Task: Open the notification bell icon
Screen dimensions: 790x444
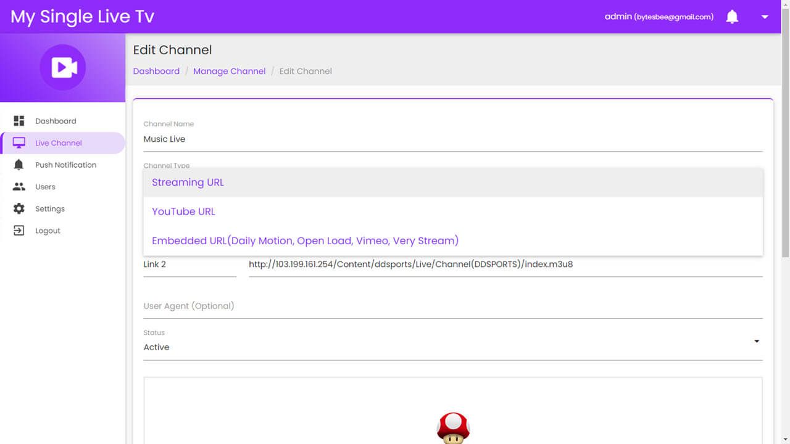Action: point(732,17)
